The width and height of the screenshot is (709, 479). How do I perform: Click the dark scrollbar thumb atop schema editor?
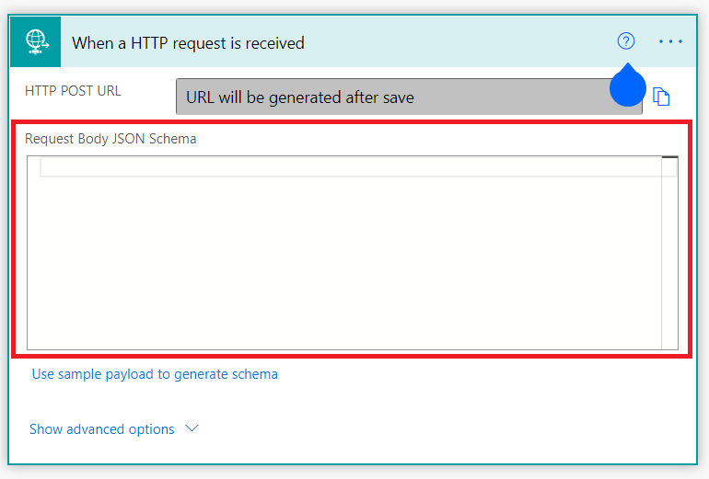pyautogui.click(x=669, y=157)
